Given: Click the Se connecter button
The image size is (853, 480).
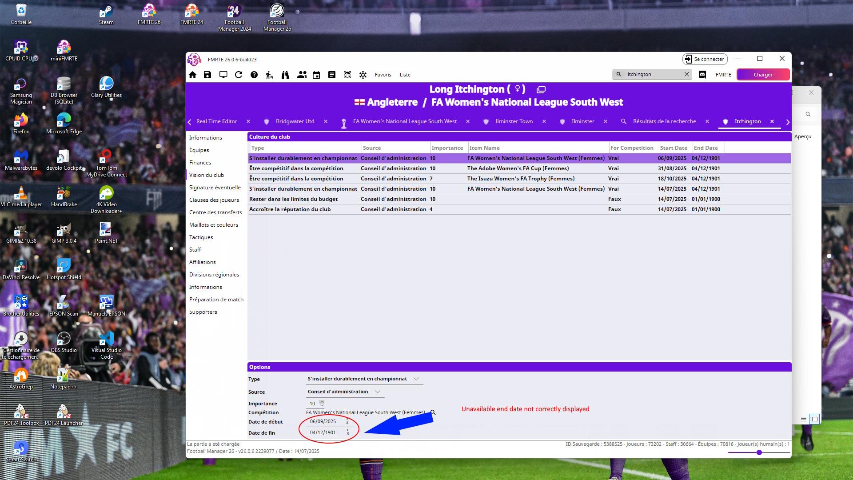Looking at the screenshot, I should [x=705, y=59].
